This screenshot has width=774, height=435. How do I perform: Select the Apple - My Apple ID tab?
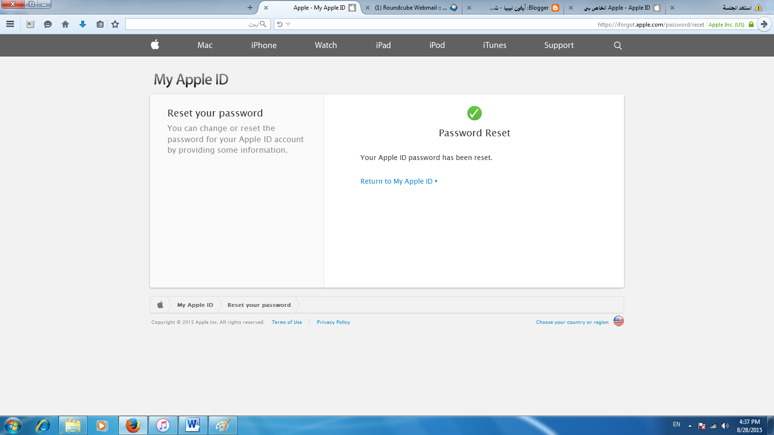point(310,8)
